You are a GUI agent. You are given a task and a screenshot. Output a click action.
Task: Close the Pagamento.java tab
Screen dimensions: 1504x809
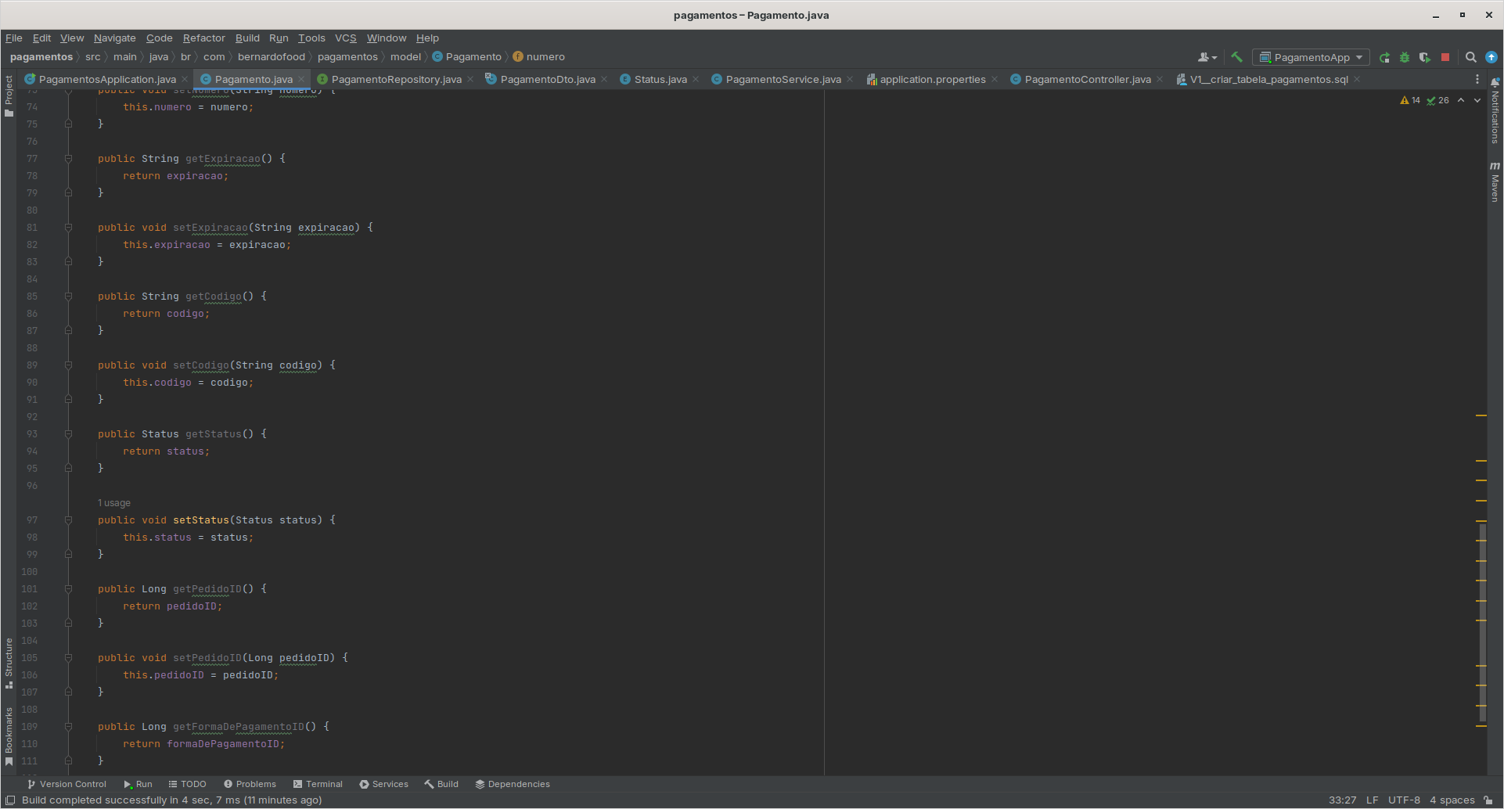click(x=301, y=79)
